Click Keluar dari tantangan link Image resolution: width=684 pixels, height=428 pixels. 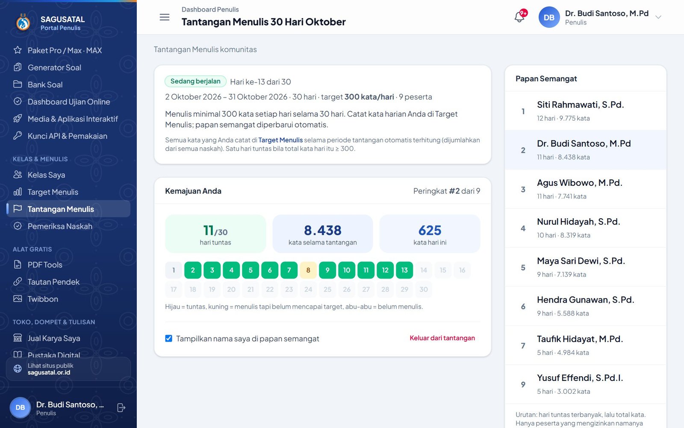pos(442,338)
